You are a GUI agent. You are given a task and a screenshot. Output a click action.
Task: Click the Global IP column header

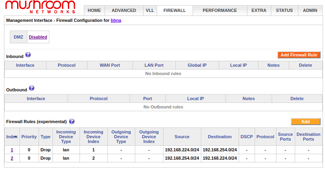[x=197, y=65]
